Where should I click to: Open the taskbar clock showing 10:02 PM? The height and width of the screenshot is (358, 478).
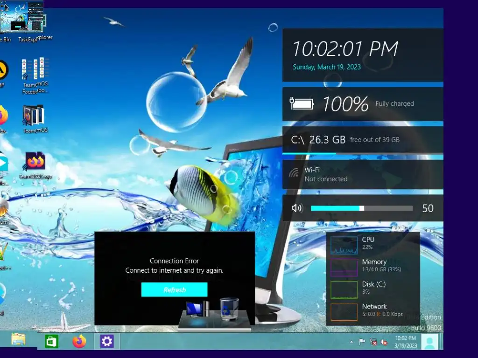(x=406, y=342)
